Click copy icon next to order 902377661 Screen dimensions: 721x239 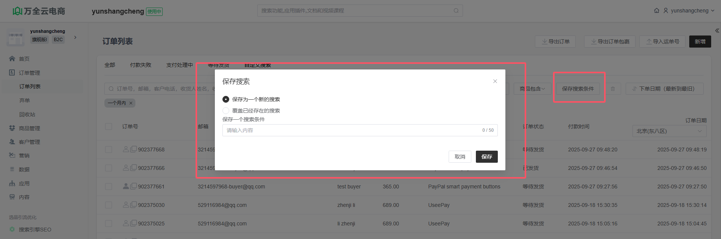point(134,186)
